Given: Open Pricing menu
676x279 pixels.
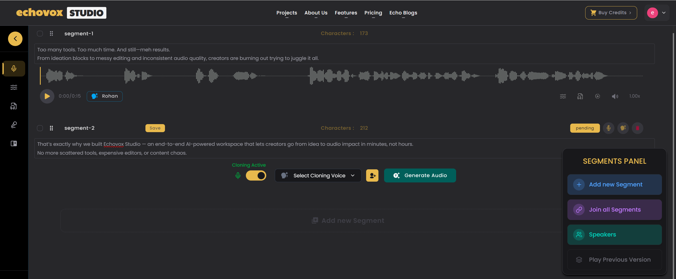Looking at the screenshot, I should [x=373, y=13].
